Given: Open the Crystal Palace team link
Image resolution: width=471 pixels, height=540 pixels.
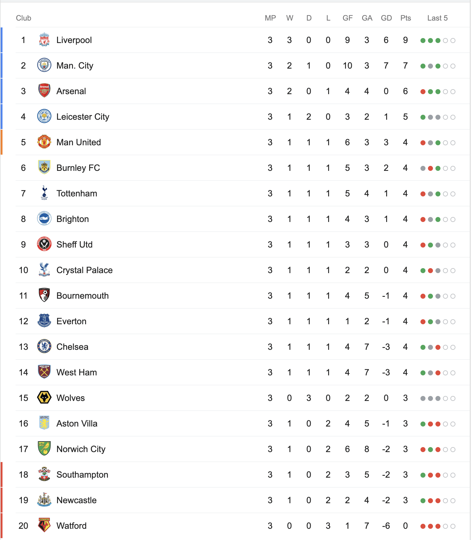Looking at the screenshot, I should (85, 270).
